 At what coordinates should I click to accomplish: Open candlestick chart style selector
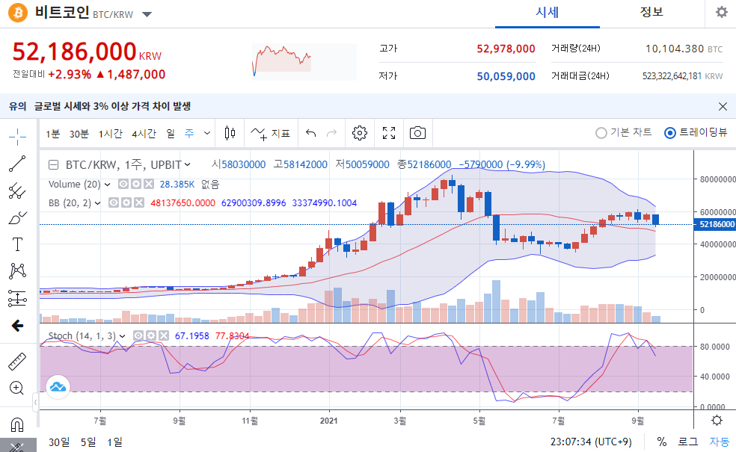tap(230, 133)
